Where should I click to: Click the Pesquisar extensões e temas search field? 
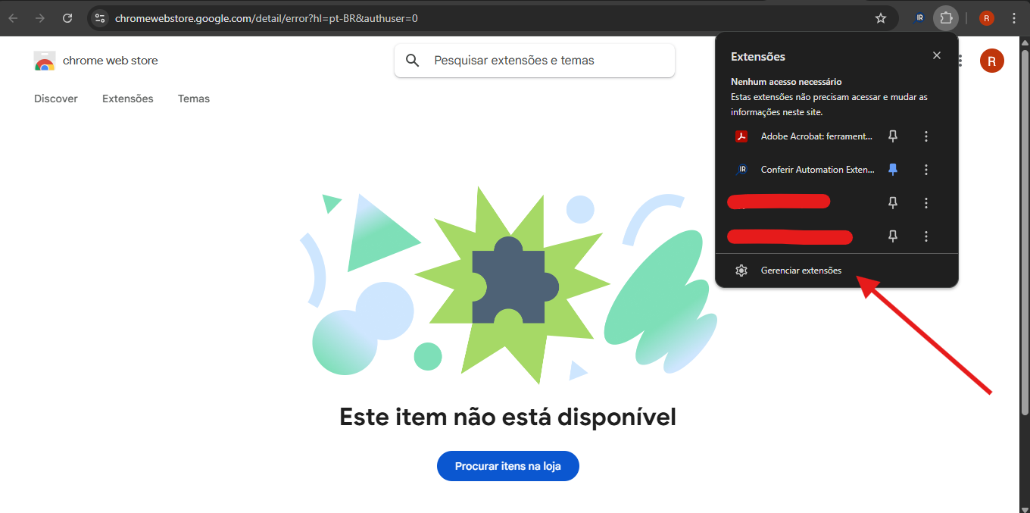(x=535, y=61)
